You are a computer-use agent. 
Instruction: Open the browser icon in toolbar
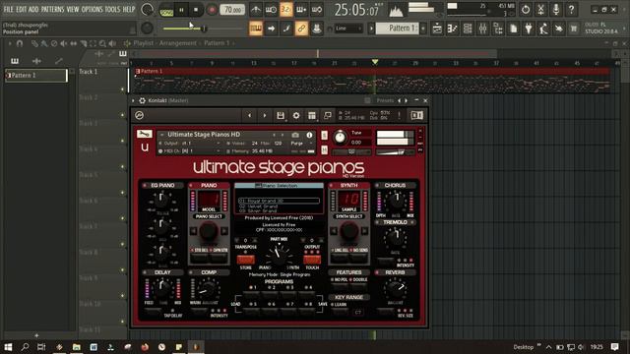[498, 29]
